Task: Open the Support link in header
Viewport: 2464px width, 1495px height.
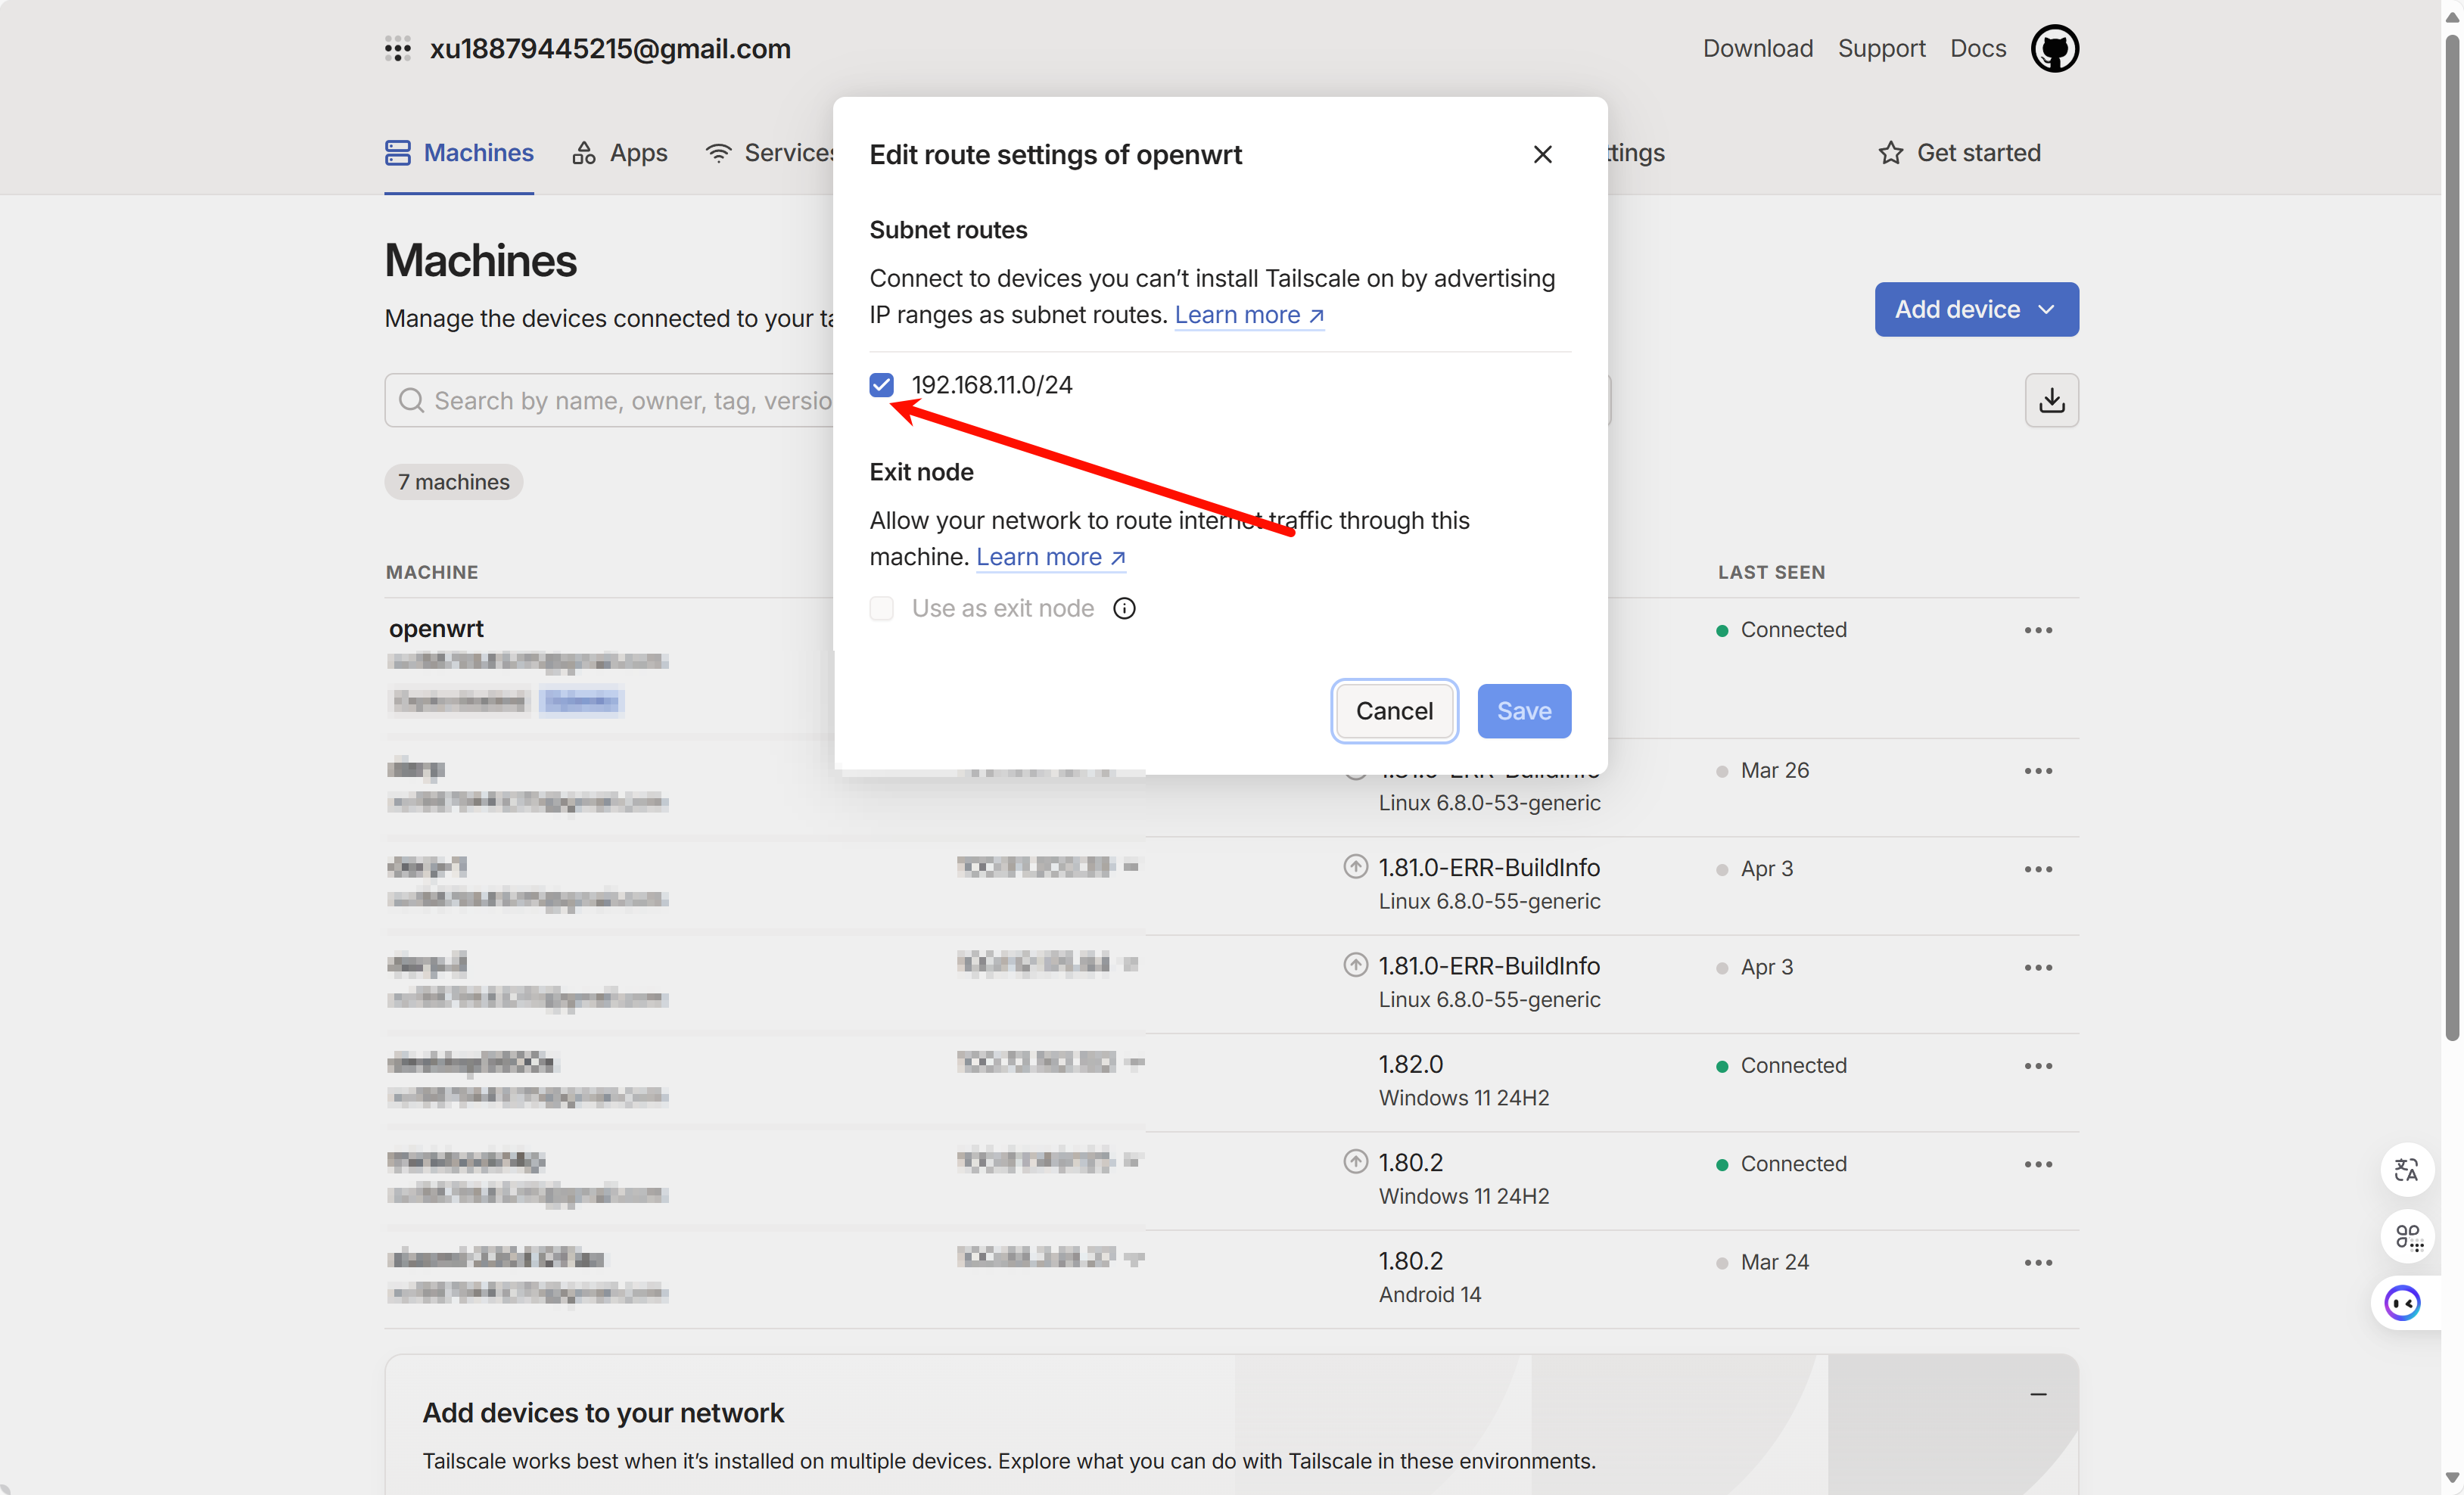Action: click(x=1881, y=48)
